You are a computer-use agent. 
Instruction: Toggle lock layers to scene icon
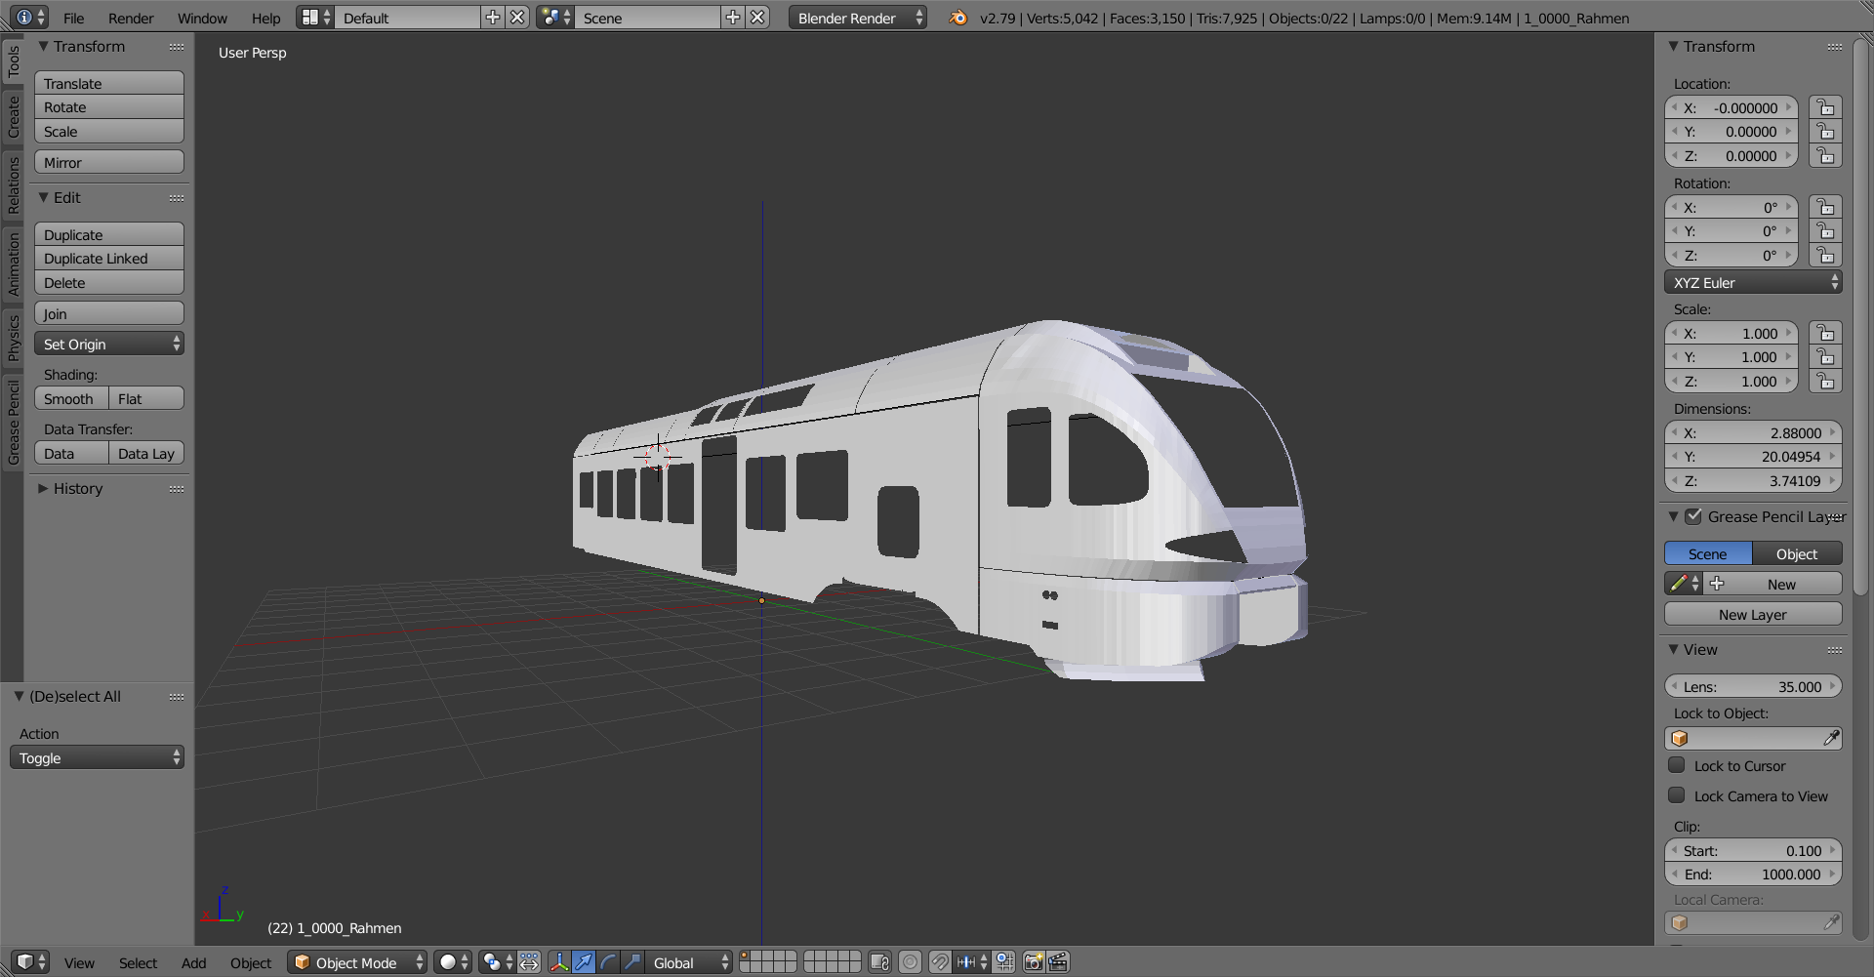tap(879, 962)
